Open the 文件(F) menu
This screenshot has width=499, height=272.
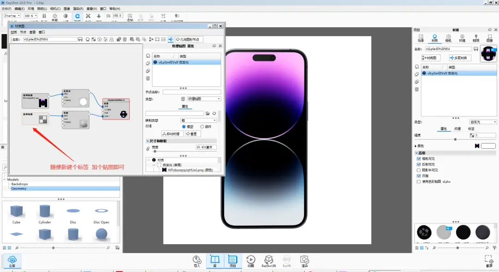coord(6,9)
